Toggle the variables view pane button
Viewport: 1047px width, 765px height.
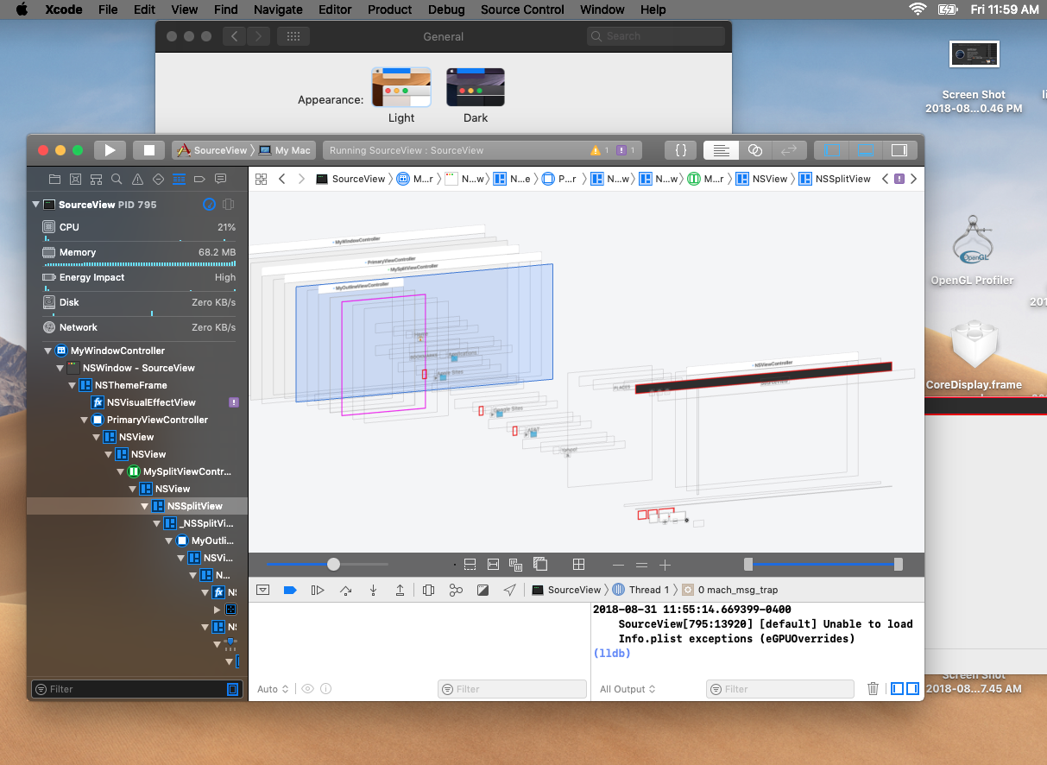897,688
